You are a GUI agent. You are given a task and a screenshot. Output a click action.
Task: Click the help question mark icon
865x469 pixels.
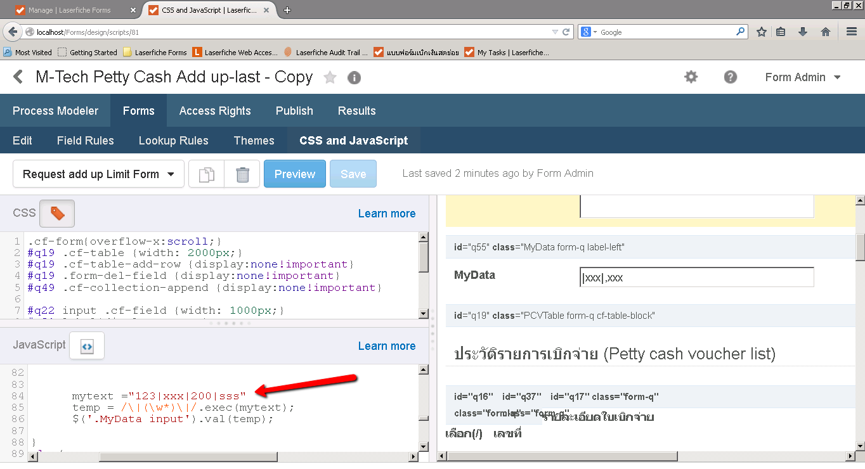(731, 77)
